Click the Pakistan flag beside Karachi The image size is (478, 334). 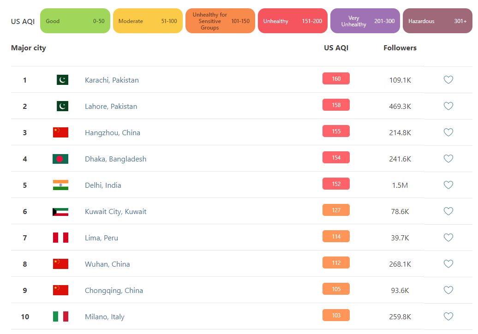click(x=62, y=80)
